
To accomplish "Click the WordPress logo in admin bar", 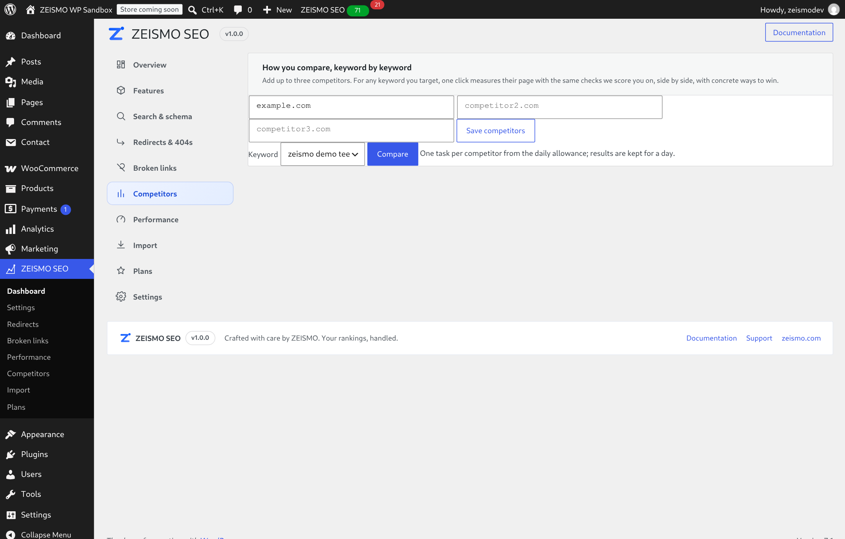I will coord(10,9).
